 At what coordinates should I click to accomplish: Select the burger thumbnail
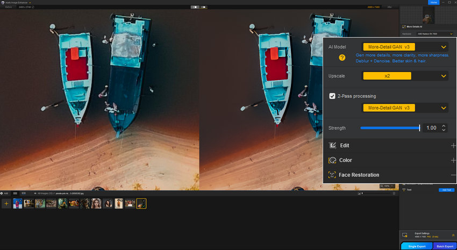click(74, 204)
